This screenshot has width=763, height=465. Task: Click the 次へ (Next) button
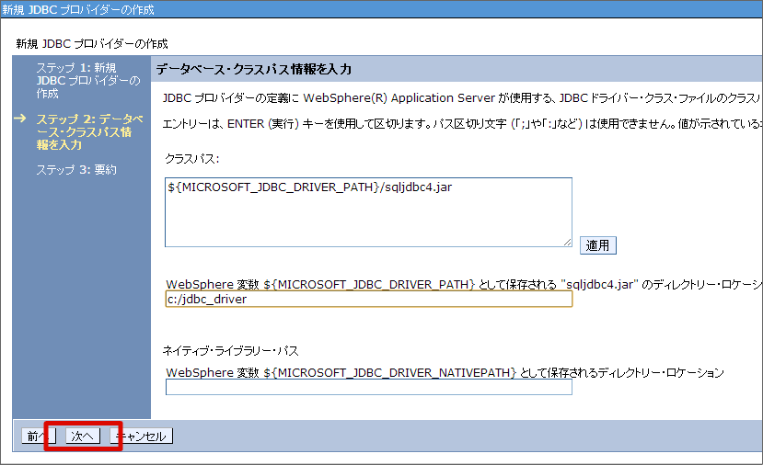(83, 436)
